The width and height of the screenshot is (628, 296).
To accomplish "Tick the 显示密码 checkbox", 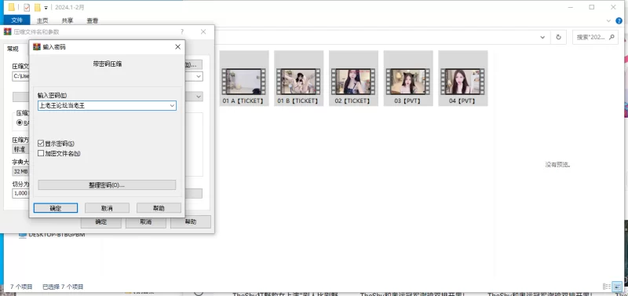I will pos(41,143).
